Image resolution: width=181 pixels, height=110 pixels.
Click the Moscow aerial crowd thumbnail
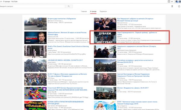click(x=105, y=65)
